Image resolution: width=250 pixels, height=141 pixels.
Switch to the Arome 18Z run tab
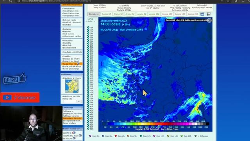(x=180, y=14)
